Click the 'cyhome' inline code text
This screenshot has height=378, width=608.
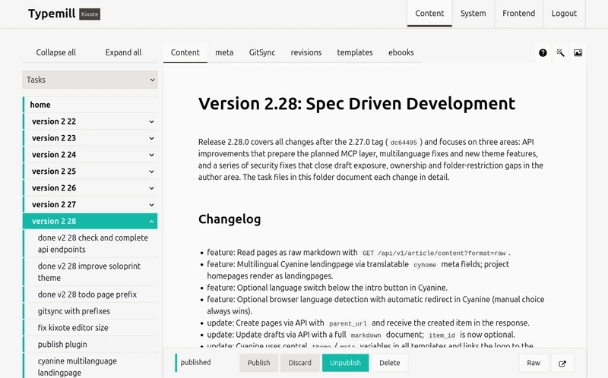425,265
